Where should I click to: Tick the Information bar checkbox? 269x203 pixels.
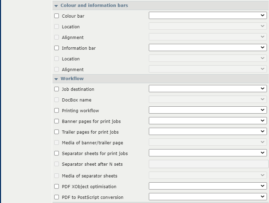coord(57,48)
